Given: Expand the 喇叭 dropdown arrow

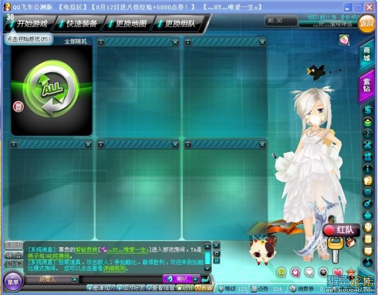Looking at the screenshot, I should [195, 279].
